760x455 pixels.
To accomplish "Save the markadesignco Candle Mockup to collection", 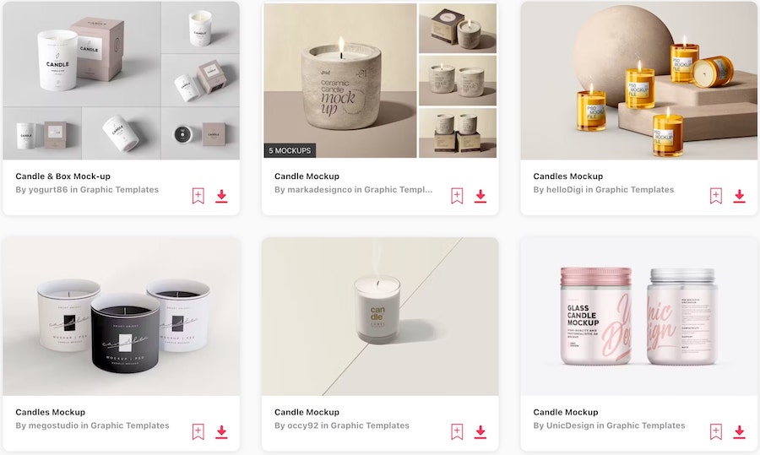I will click(x=457, y=196).
